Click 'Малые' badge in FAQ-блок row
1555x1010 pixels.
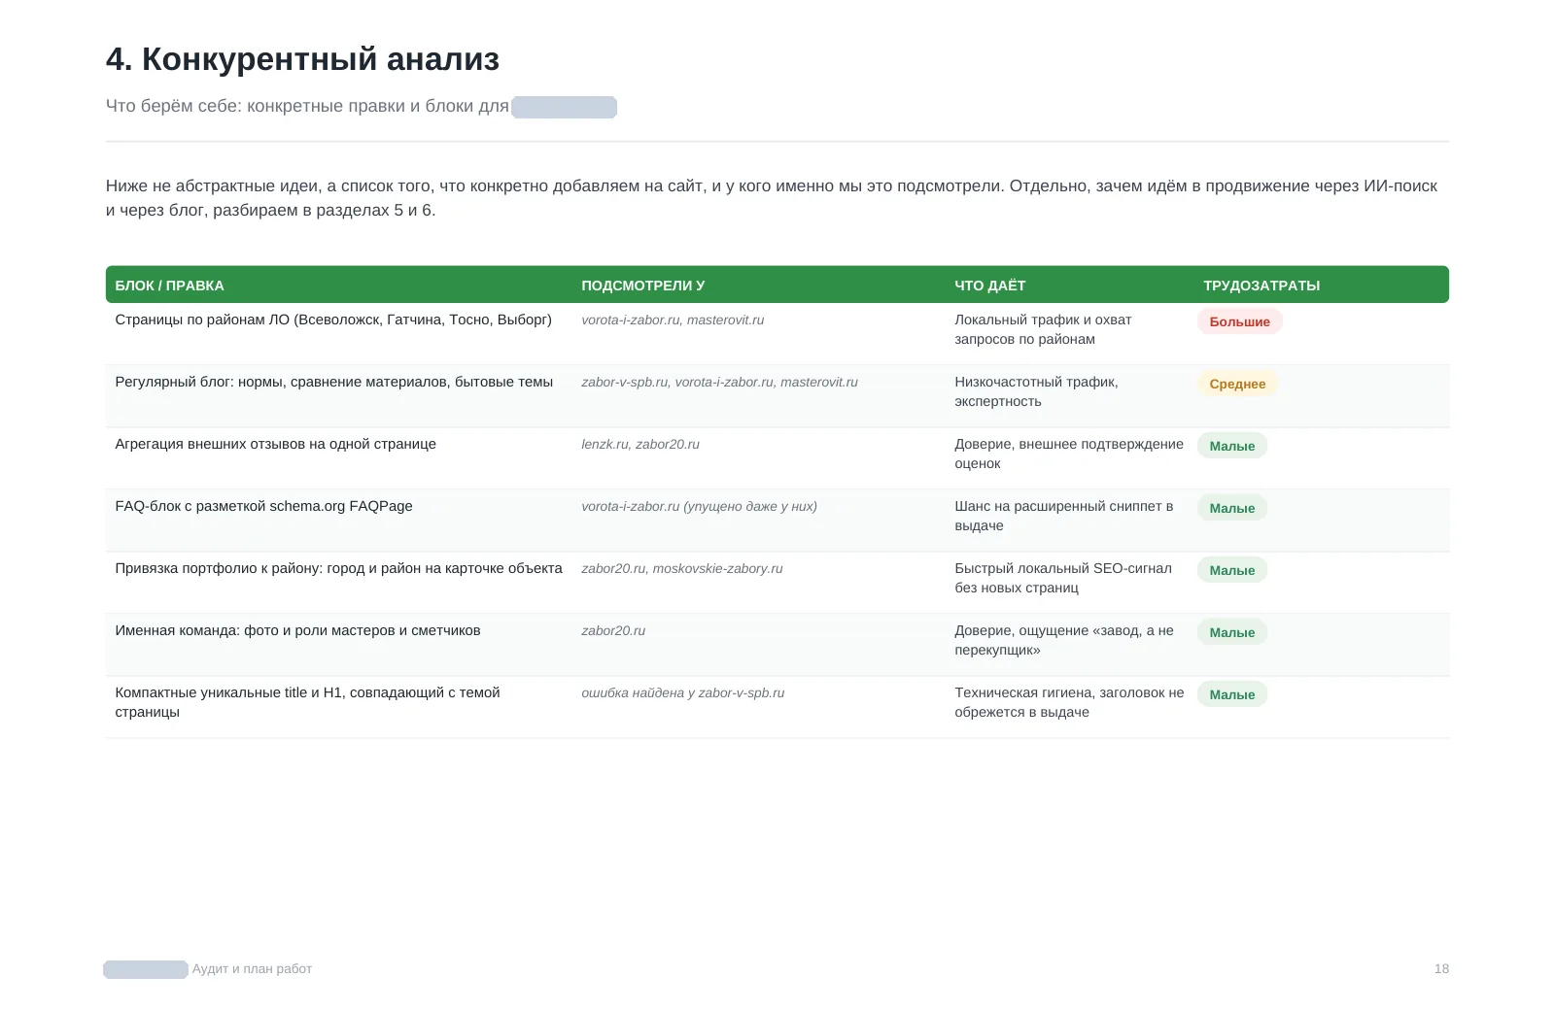pos(1231,508)
